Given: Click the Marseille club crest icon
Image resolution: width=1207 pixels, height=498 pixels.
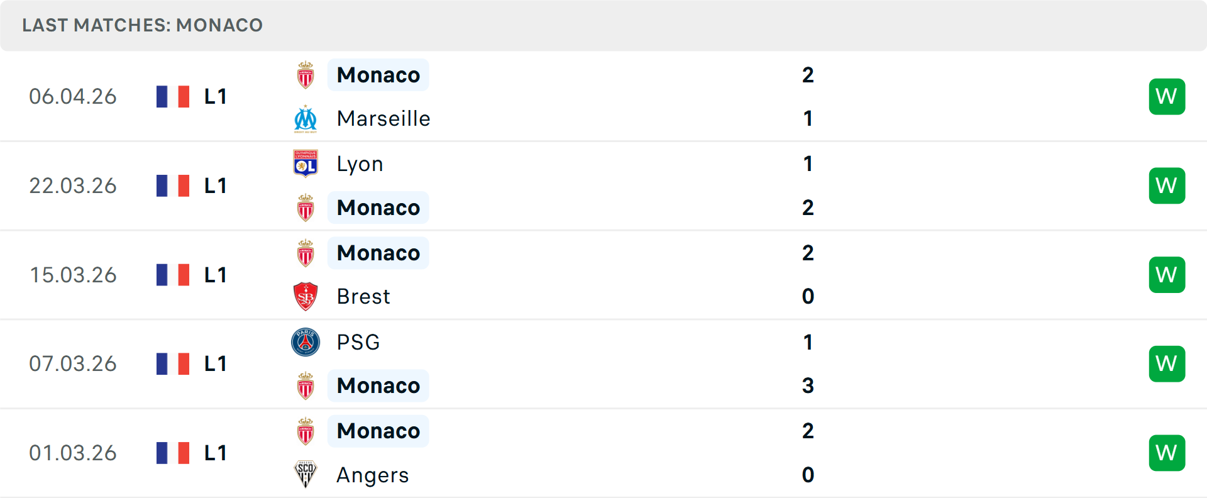Looking at the screenshot, I should [306, 119].
